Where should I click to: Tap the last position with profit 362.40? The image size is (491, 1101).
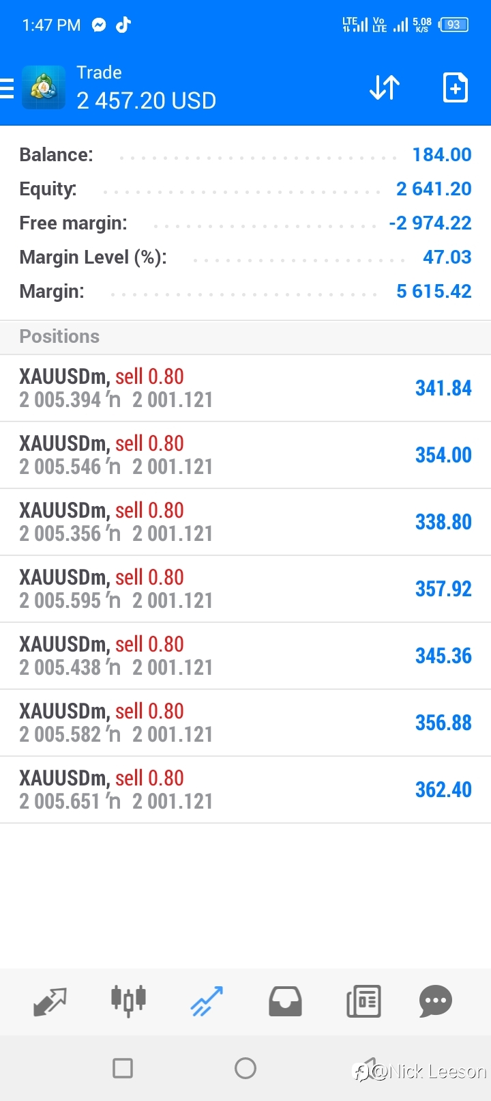[245, 790]
